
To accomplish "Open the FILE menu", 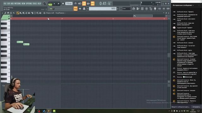I will (5, 3).
